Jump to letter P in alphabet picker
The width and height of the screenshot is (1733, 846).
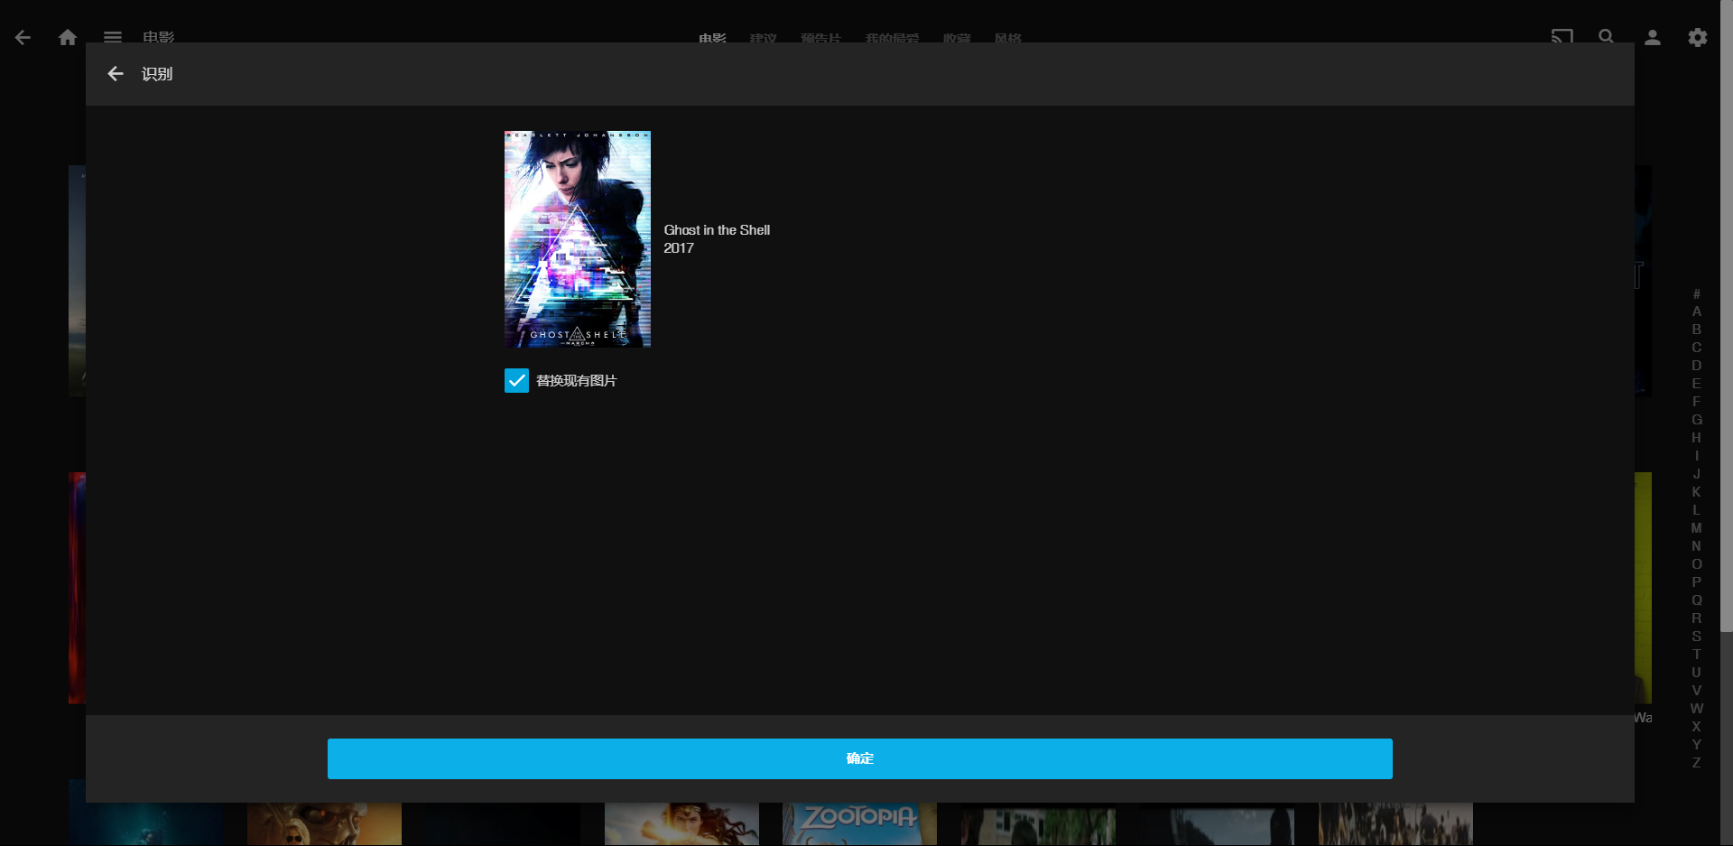click(x=1697, y=582)
